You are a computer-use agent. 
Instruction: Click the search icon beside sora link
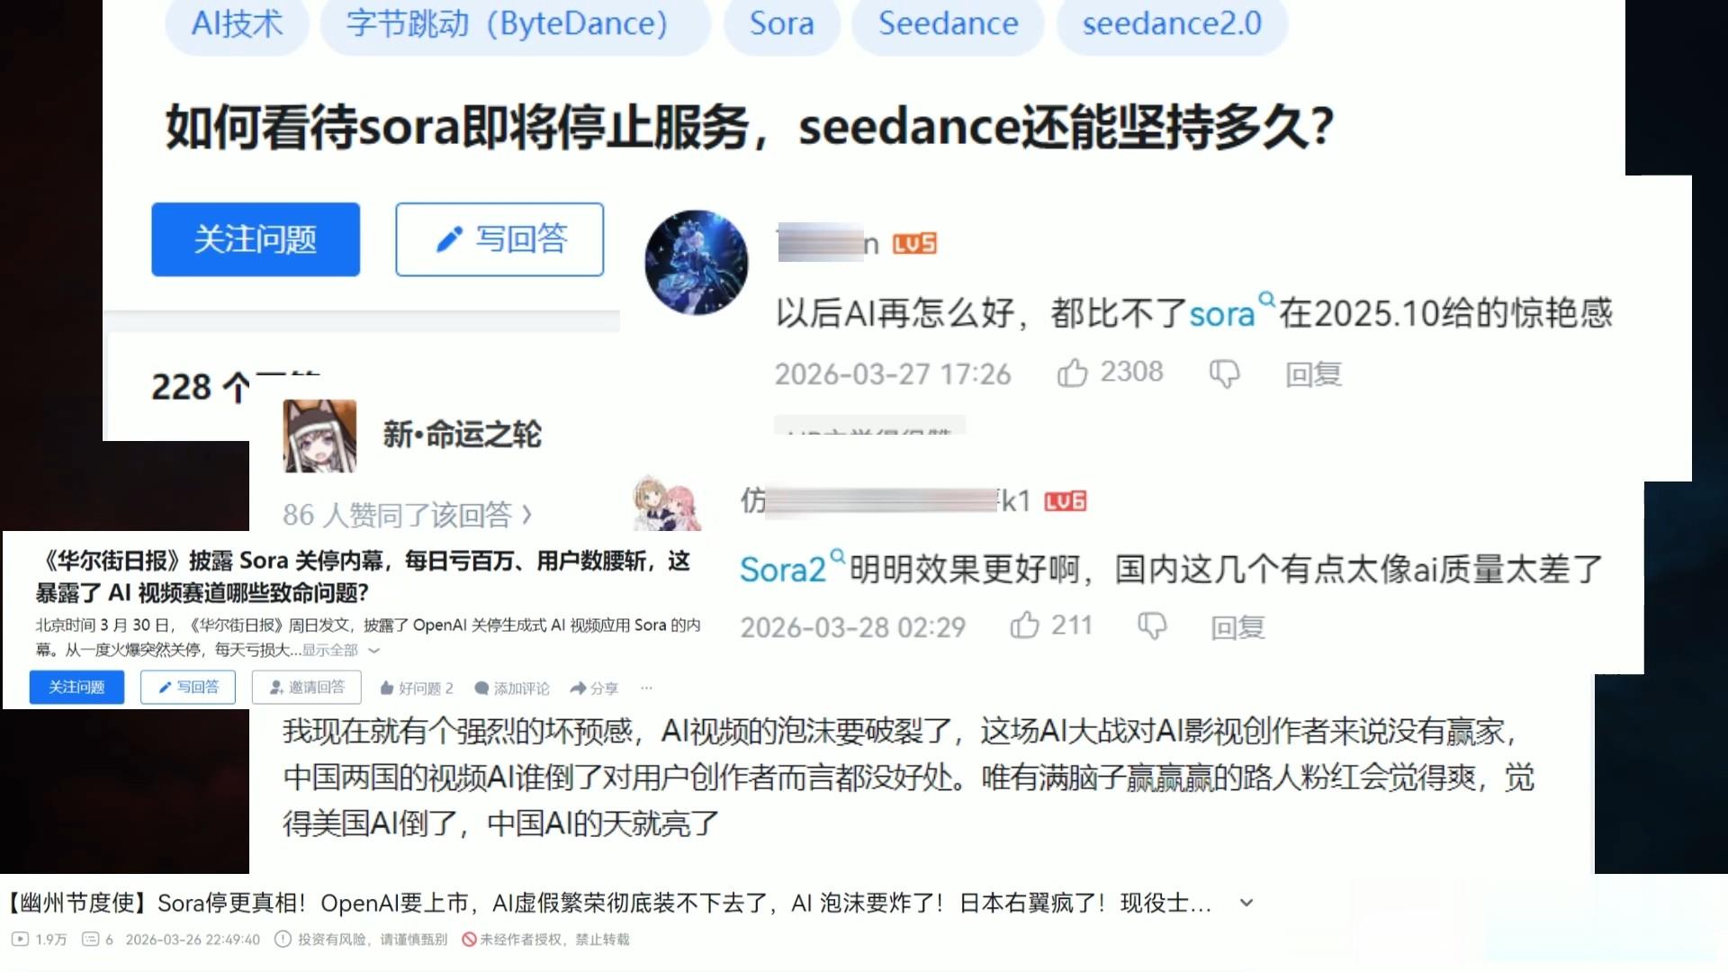pyautogui.click(x=1266, y=299)
